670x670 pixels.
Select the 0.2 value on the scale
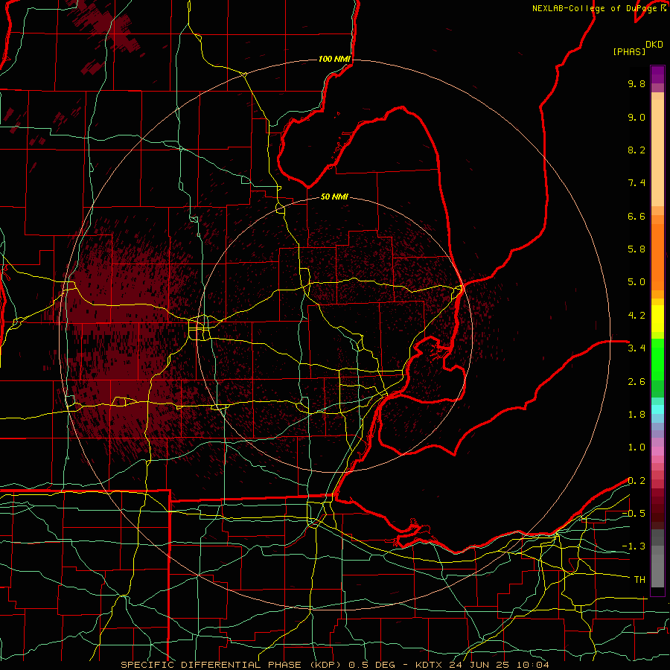click(x=636, y=481)
